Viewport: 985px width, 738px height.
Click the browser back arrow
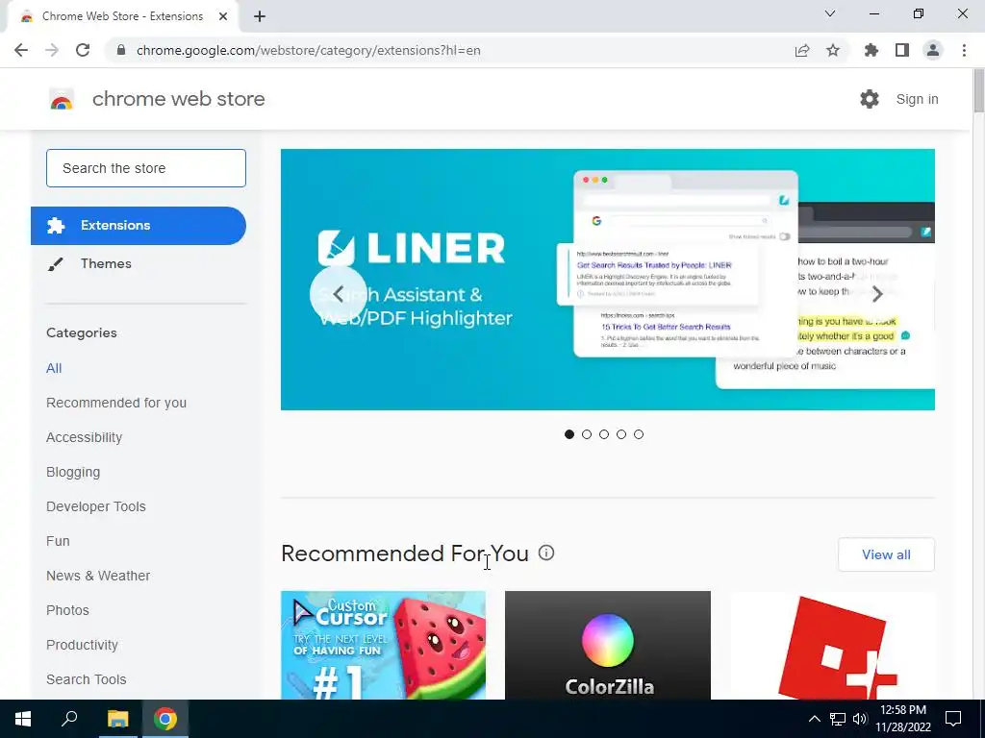click(21, 50)
